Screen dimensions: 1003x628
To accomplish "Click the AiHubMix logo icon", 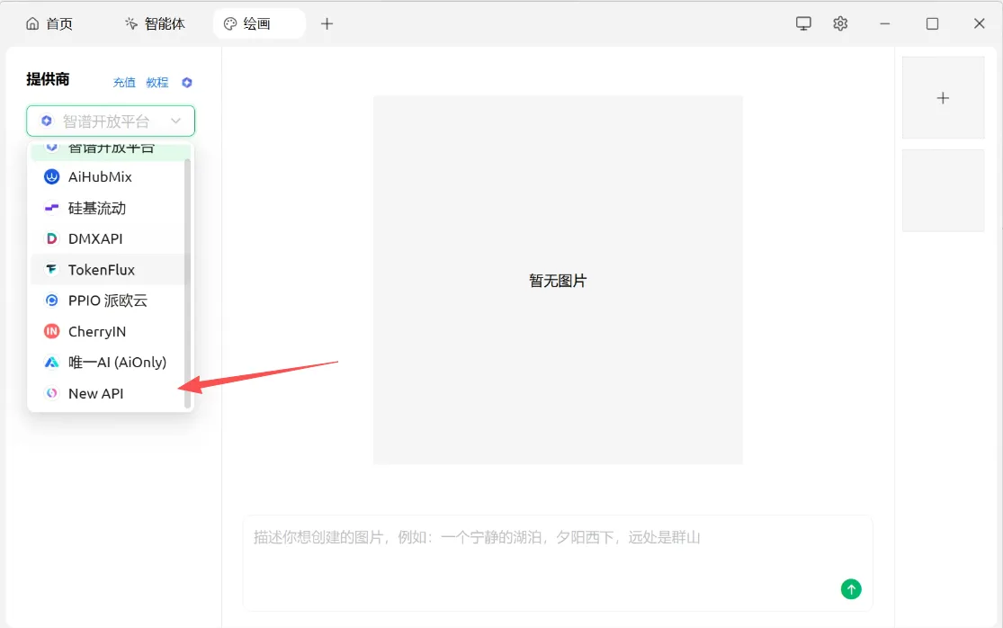I will 52,176.
